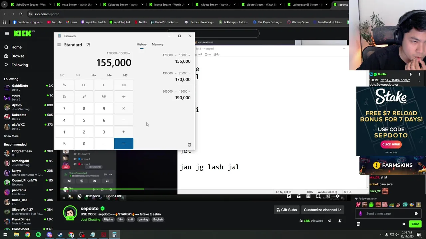Viewport: 426px width, 239px height.
Task: Open asmongold channel in Recommended list
Action: (x=28, y=163)
